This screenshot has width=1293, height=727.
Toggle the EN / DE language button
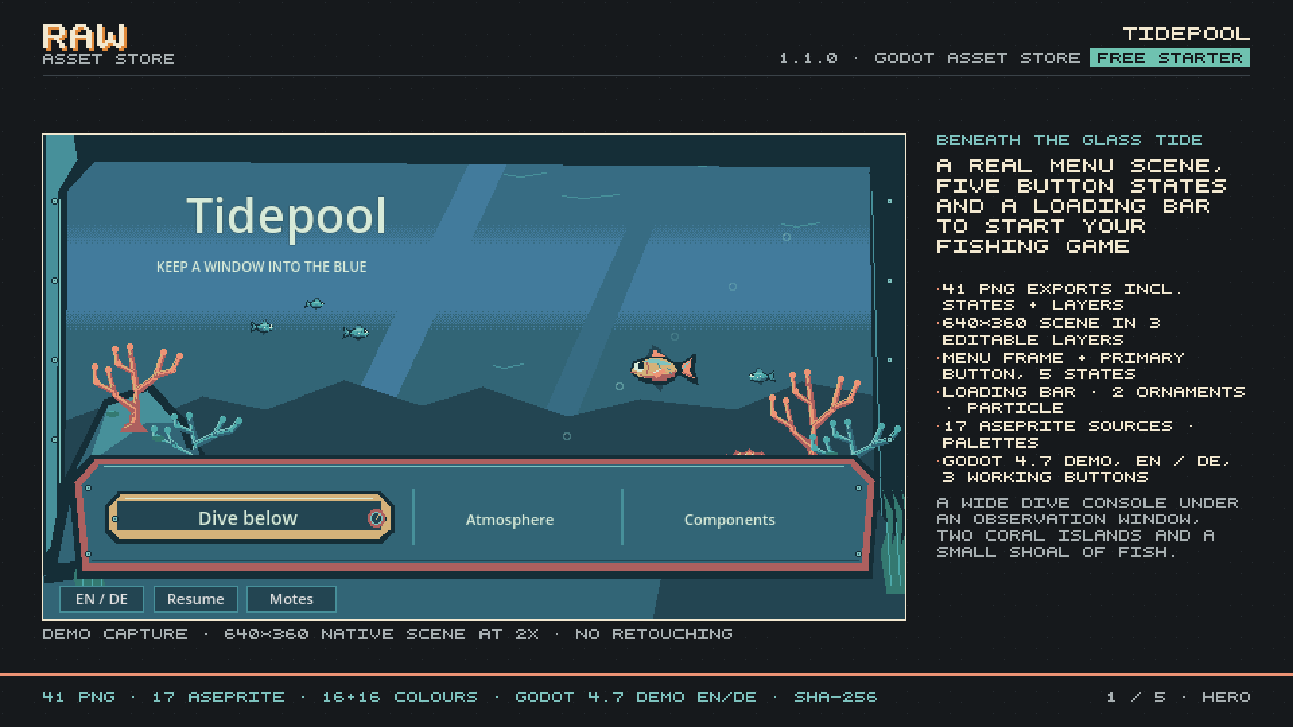[x=102, y=599]
